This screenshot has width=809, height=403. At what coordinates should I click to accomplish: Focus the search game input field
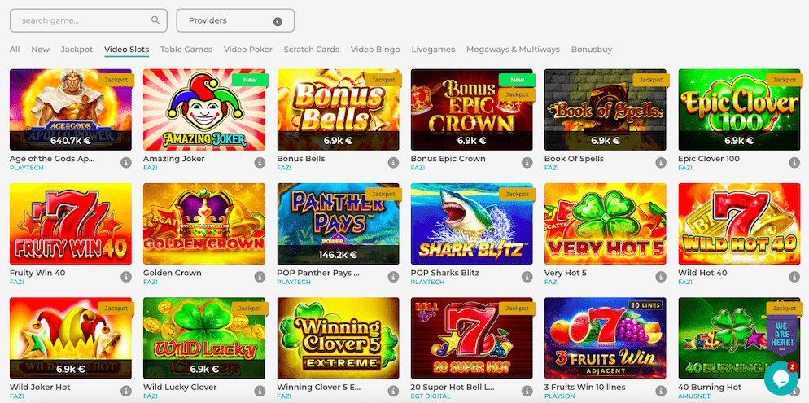[x=81, y=20]
